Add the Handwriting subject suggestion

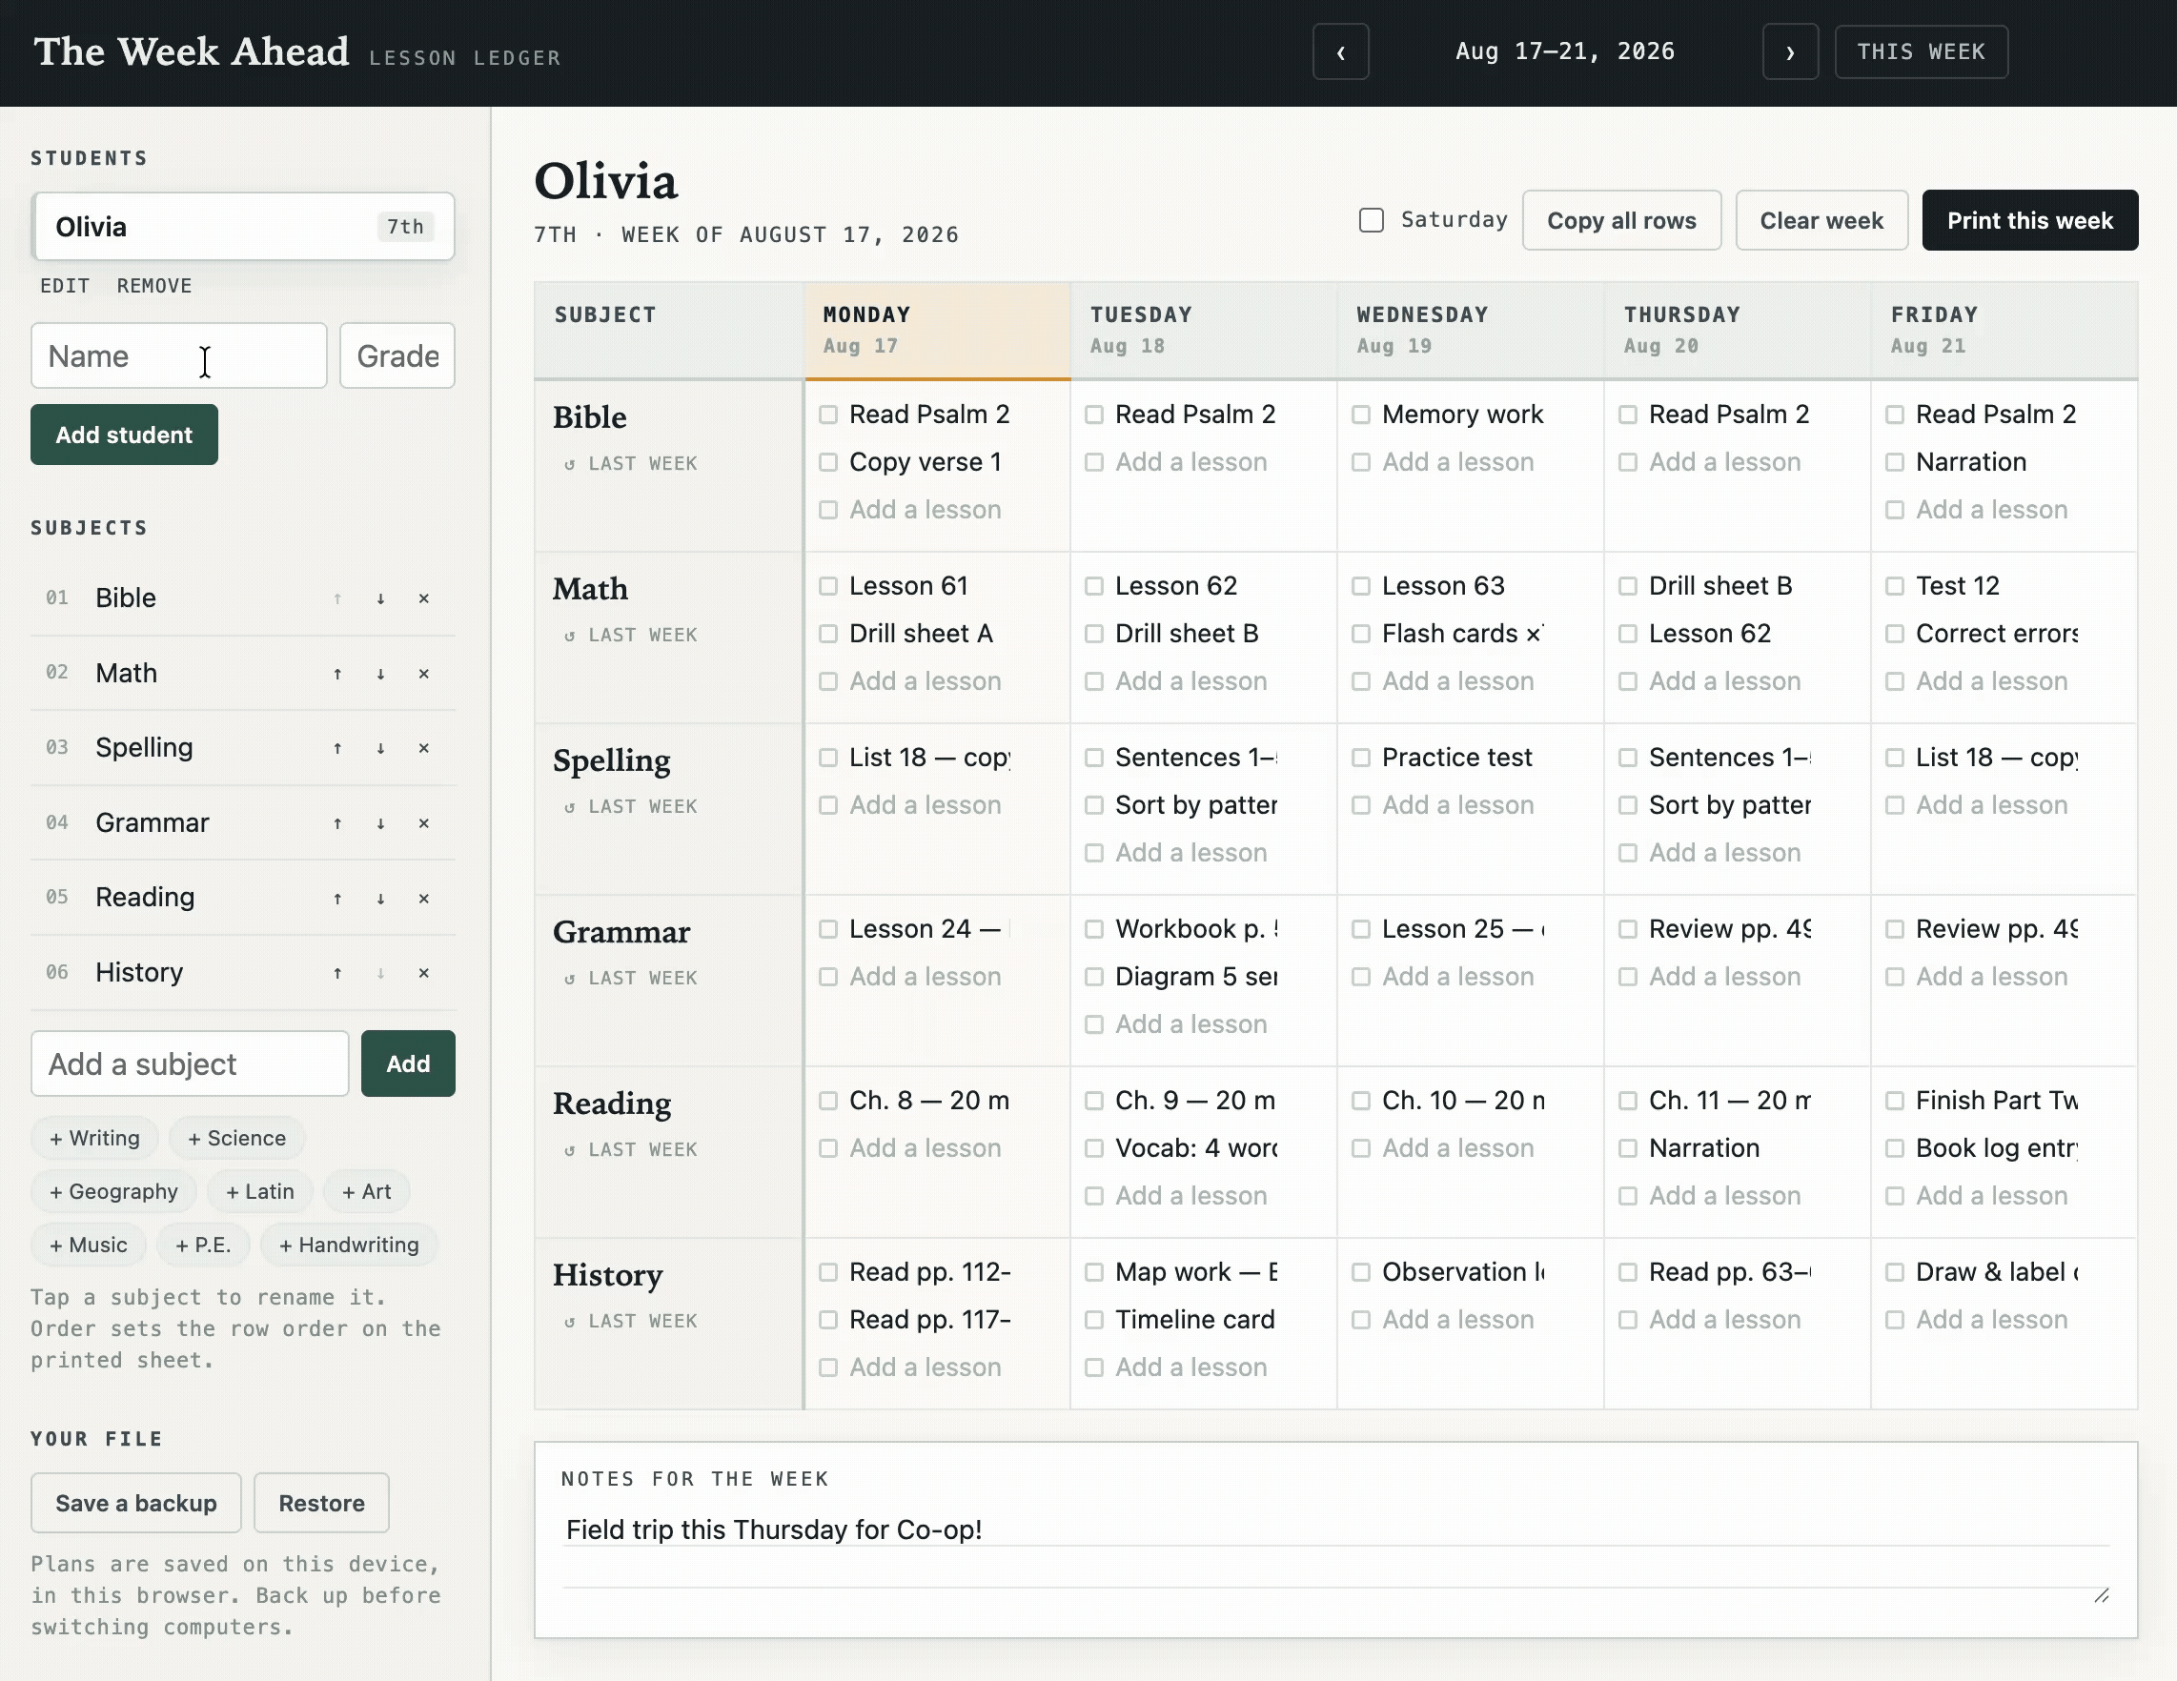(349, 1245)
